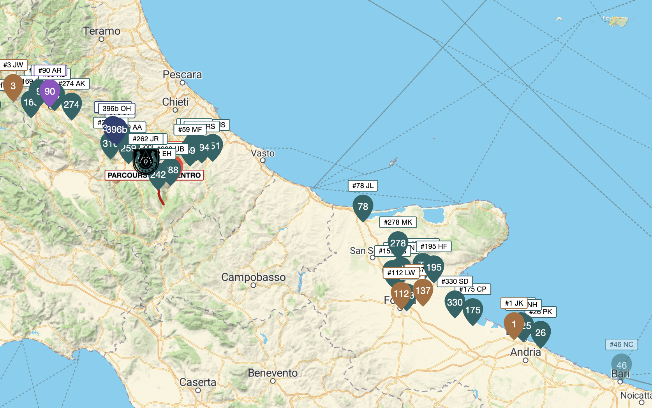Click the #59 MF label
Viewport: 652px width, 408px height.
[x=190, y=130]
